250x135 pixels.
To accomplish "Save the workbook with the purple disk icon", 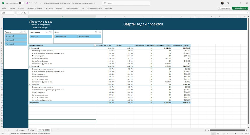I will (27, 3).
